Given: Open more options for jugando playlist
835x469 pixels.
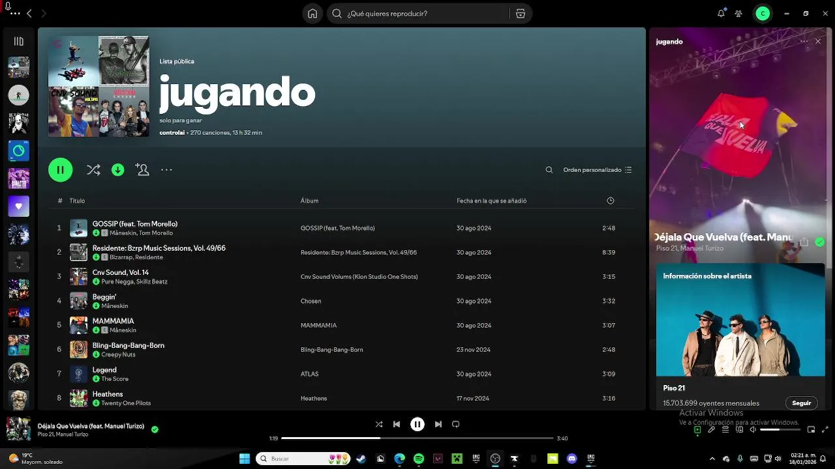Looking at the screenshot, I should click(166, 170).
